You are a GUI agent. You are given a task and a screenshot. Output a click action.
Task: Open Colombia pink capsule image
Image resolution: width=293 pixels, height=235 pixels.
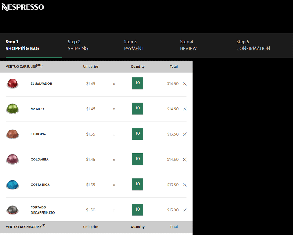pyautogui.click(x=13, y=159)
